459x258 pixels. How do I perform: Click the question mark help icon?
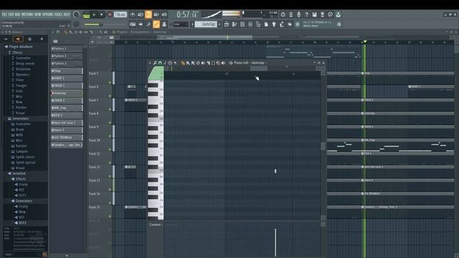coord(306,14)
